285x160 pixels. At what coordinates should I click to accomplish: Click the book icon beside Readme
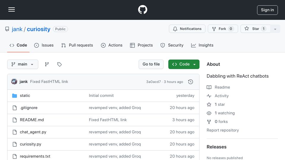click(x=209, y=87)
